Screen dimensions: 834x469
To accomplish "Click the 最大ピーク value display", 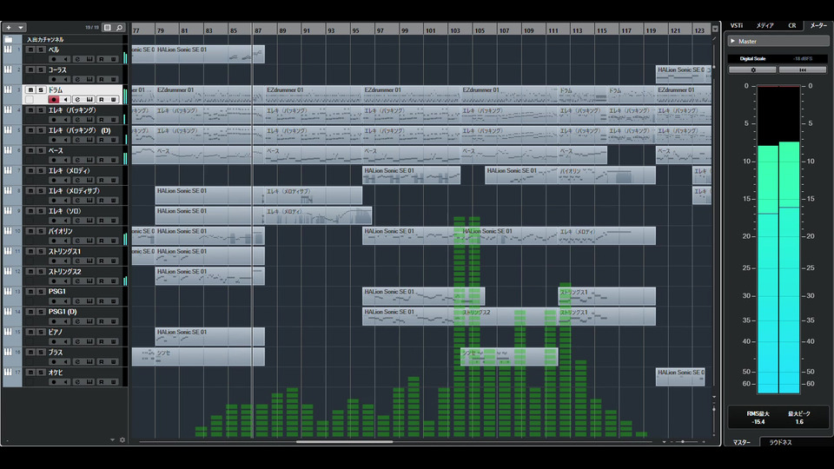I will 799,422.
